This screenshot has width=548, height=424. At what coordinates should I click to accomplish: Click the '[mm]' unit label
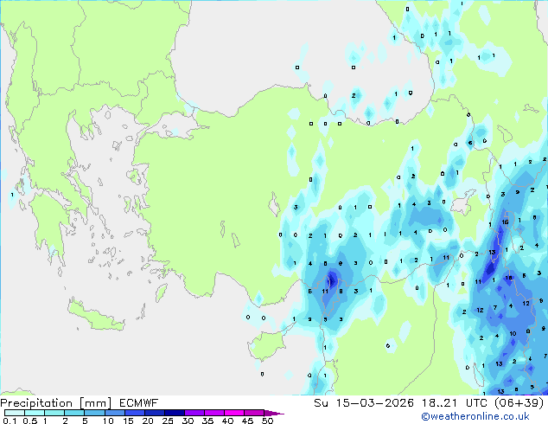coord(95,403)
